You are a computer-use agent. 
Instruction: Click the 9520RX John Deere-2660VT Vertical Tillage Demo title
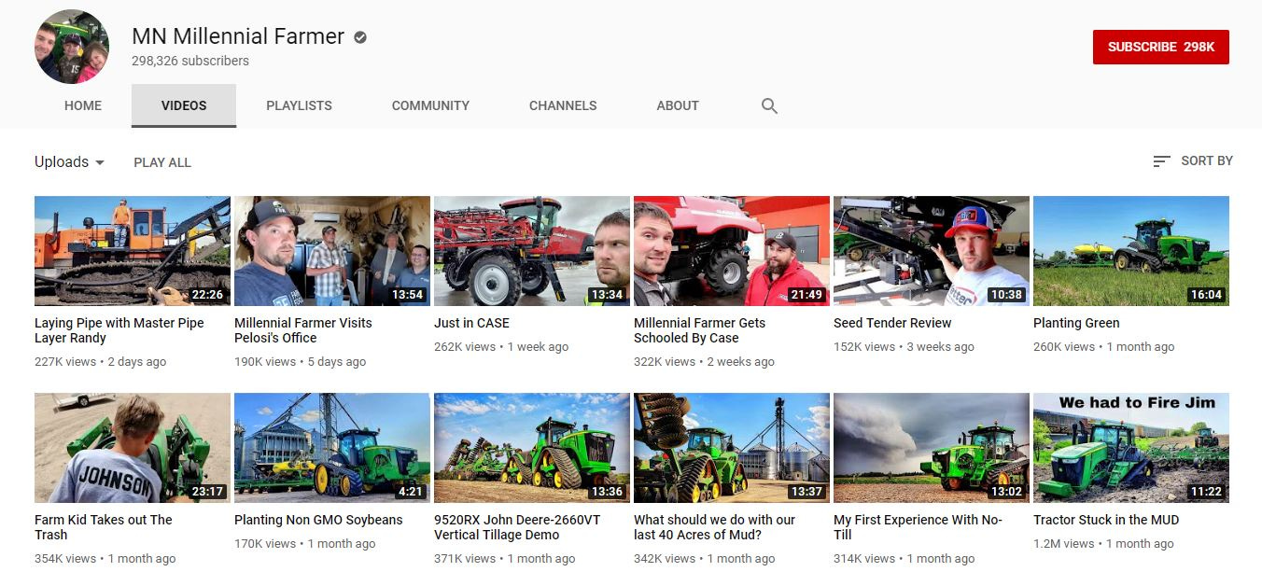(x=517, y=527)
